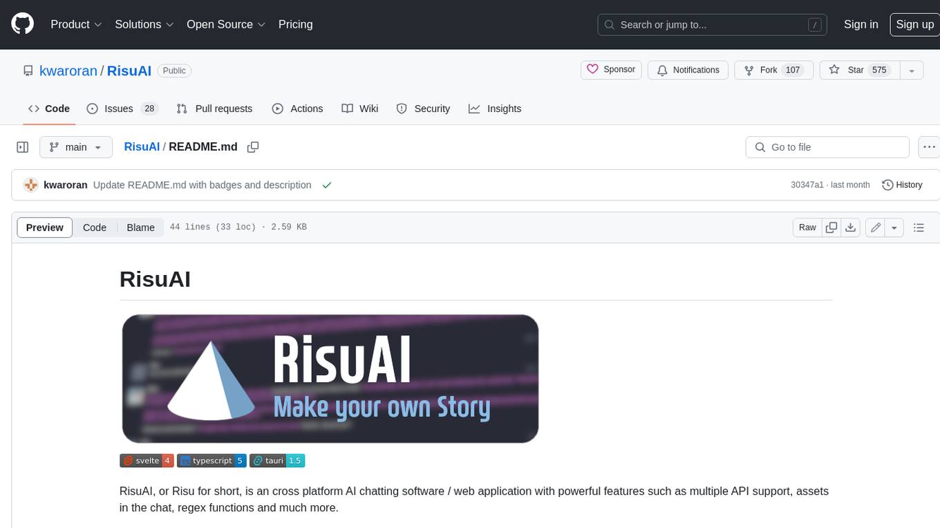The height and width of the screenshot is (528, 940).
Task: Open the more file actions menu
Action: (x=929, y=147)
